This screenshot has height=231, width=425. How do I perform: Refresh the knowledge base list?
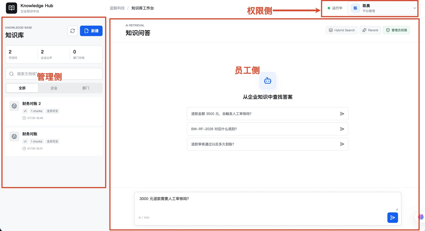[73, 31]
